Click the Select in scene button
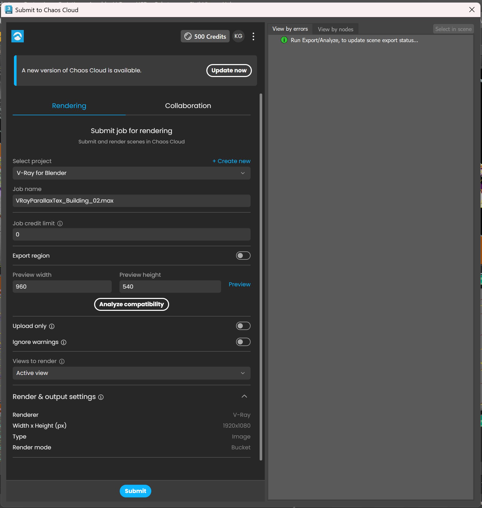 453,29
